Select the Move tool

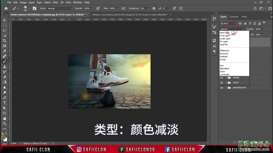pyautogui.click(x=4, y=20)
